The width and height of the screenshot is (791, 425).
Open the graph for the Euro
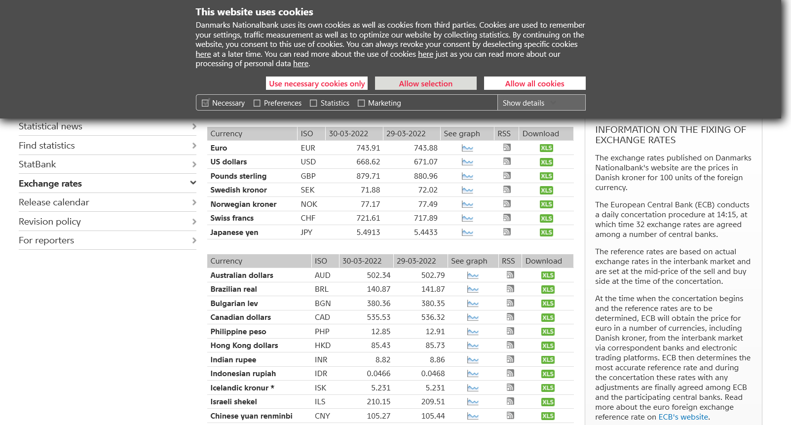pos(467,148)
